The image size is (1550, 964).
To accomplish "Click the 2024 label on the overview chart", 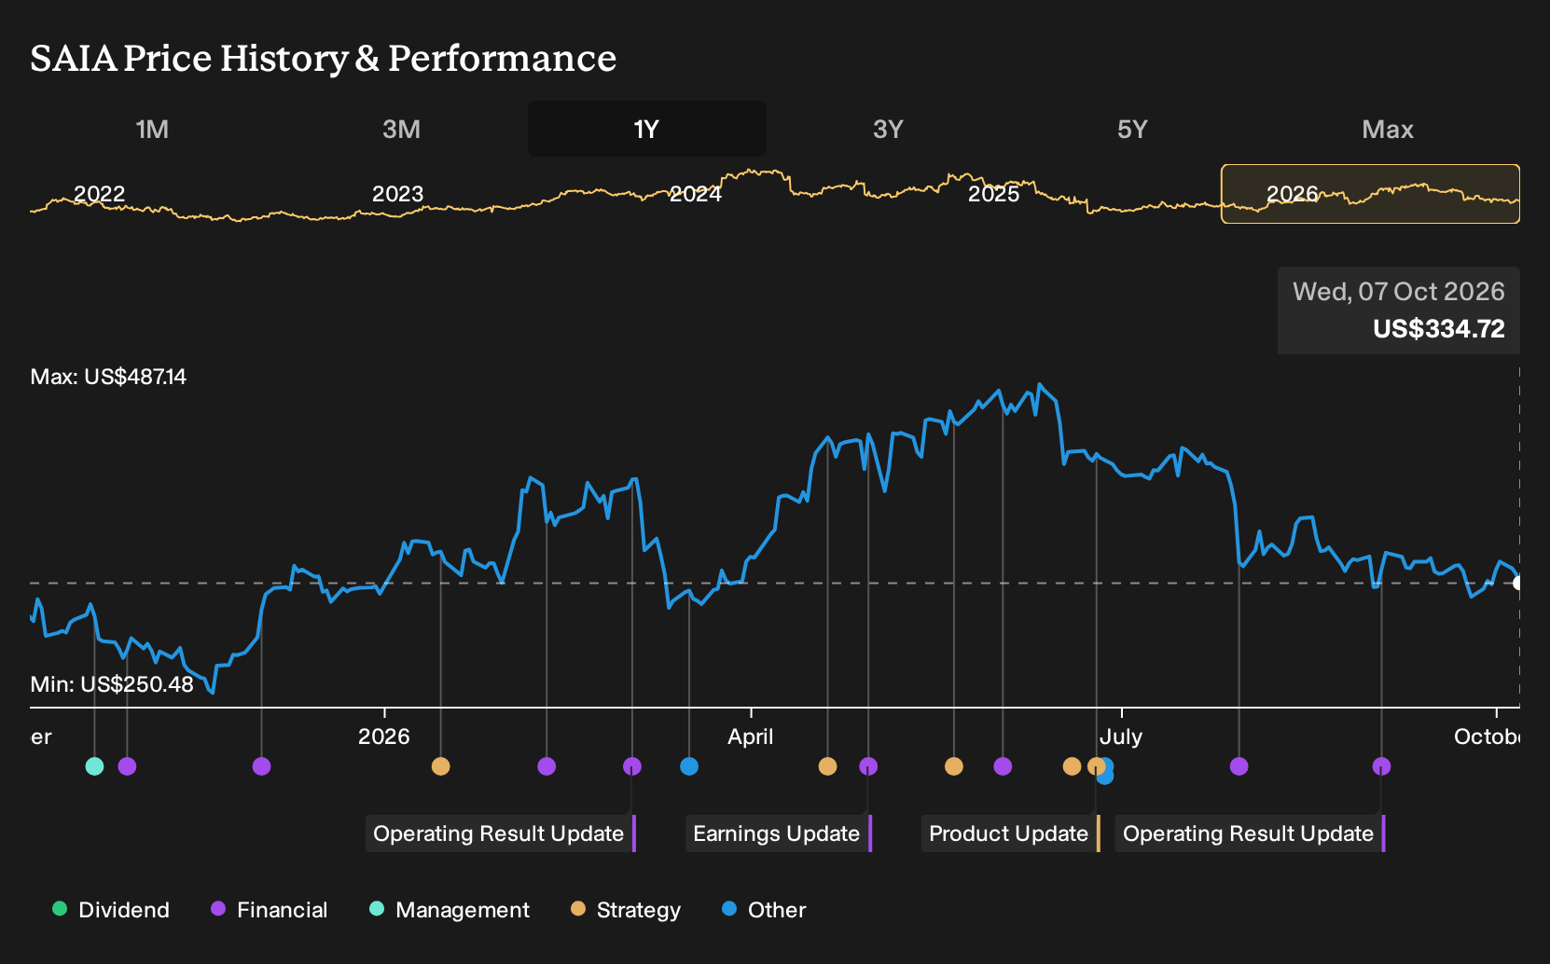I will (x=696, y=194).
